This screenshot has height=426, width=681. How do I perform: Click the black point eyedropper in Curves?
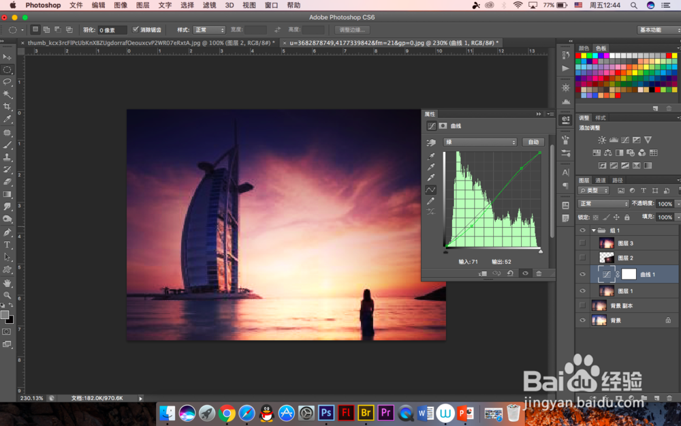[431, 156]
